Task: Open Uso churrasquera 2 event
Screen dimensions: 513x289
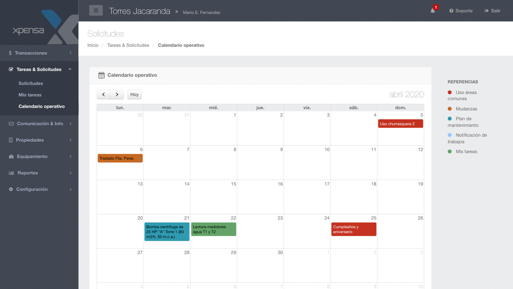Action: (400, 124)
